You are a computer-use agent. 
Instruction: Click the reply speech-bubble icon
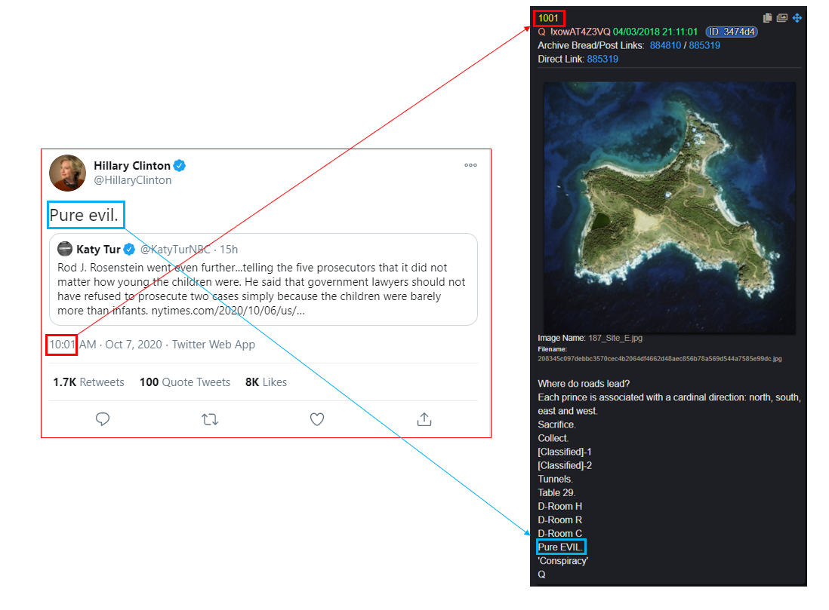point(103,419)
